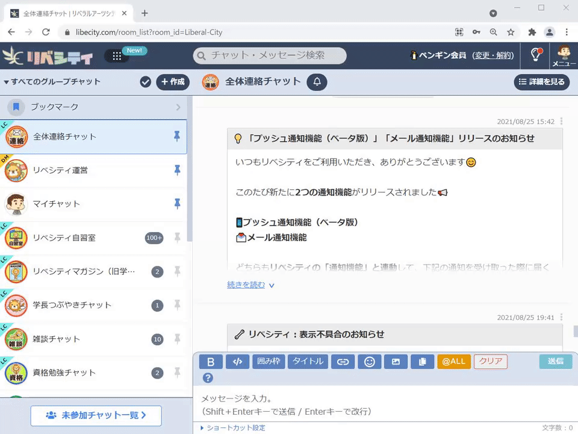Click the bell notification icon beside 全体連絡チャット
Screen dimensions: 578x434
coord(317,81)
